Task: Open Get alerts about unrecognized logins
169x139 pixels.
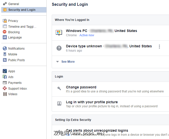Action: [x=97, y=130]
